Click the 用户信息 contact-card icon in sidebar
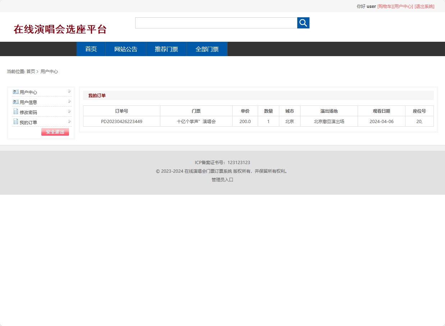The image size is (445, 326). [15, 101]
